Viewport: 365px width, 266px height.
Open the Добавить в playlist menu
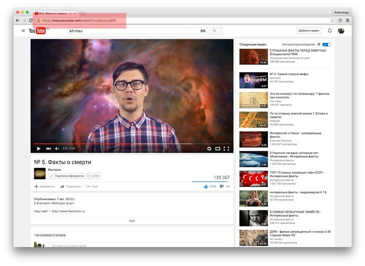pos(44,186)
